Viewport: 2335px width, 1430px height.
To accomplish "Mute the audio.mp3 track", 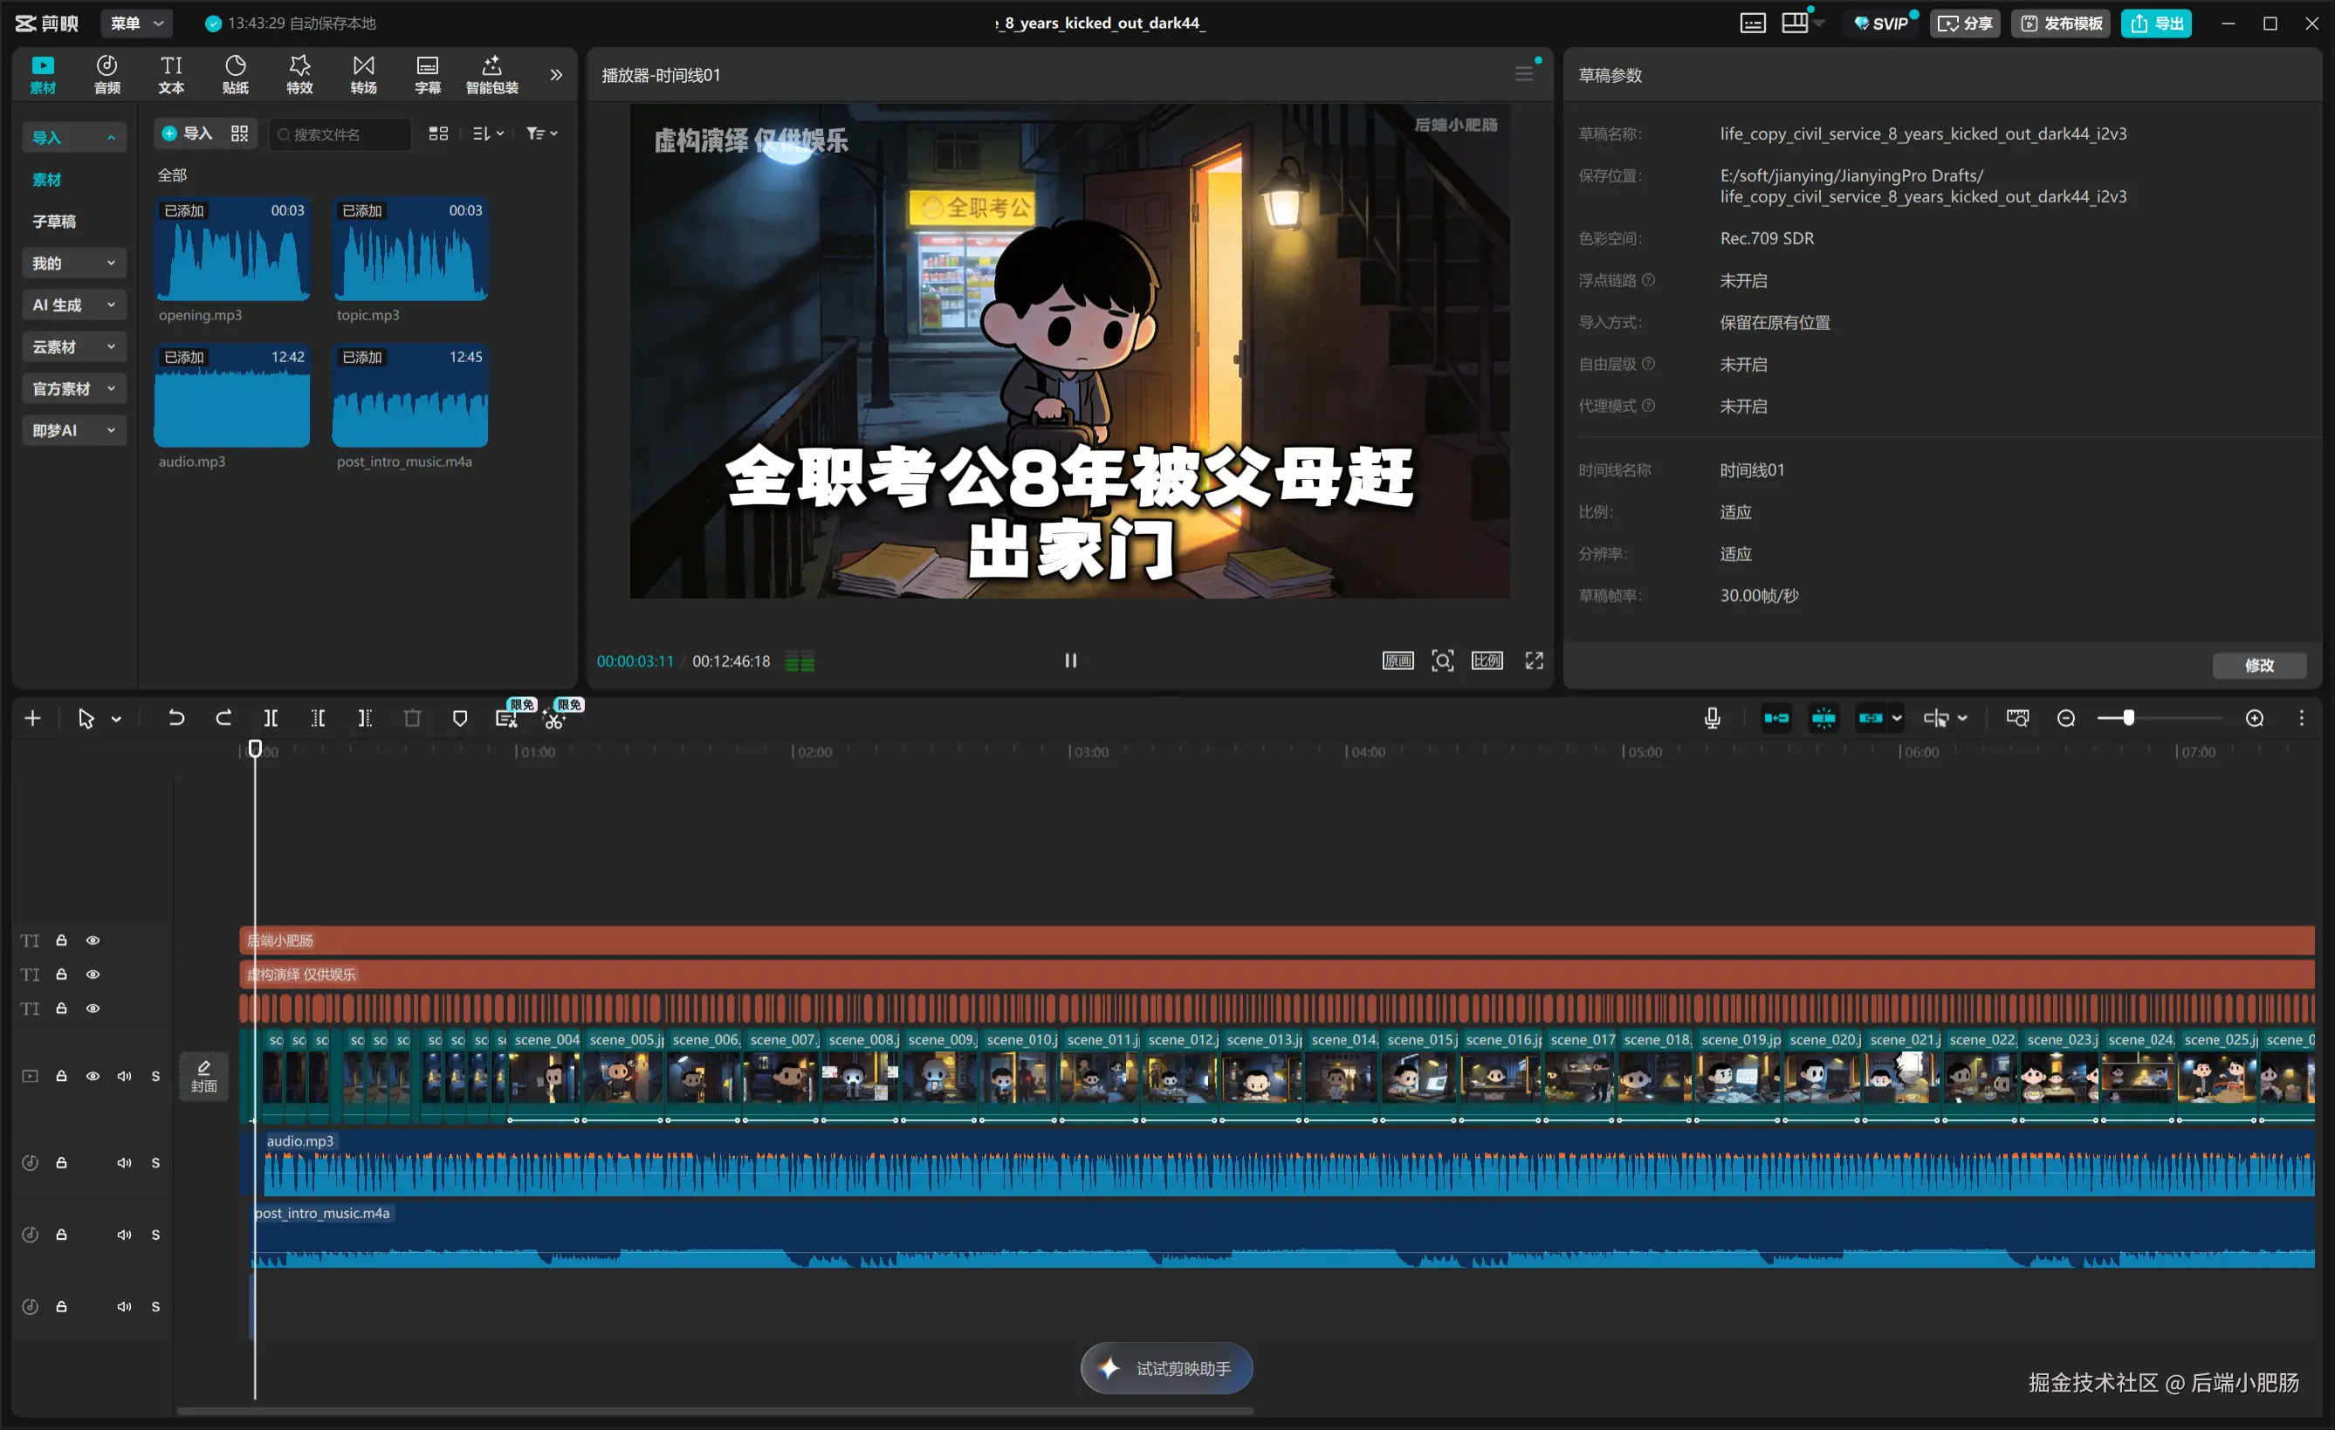I will (x=124, y=1163).
